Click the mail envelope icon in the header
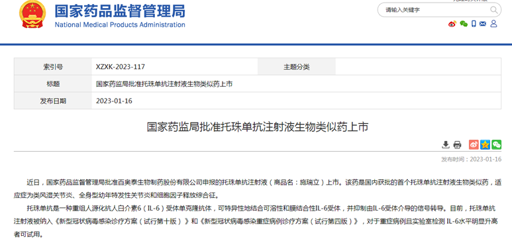 click(x=483, y=24)
